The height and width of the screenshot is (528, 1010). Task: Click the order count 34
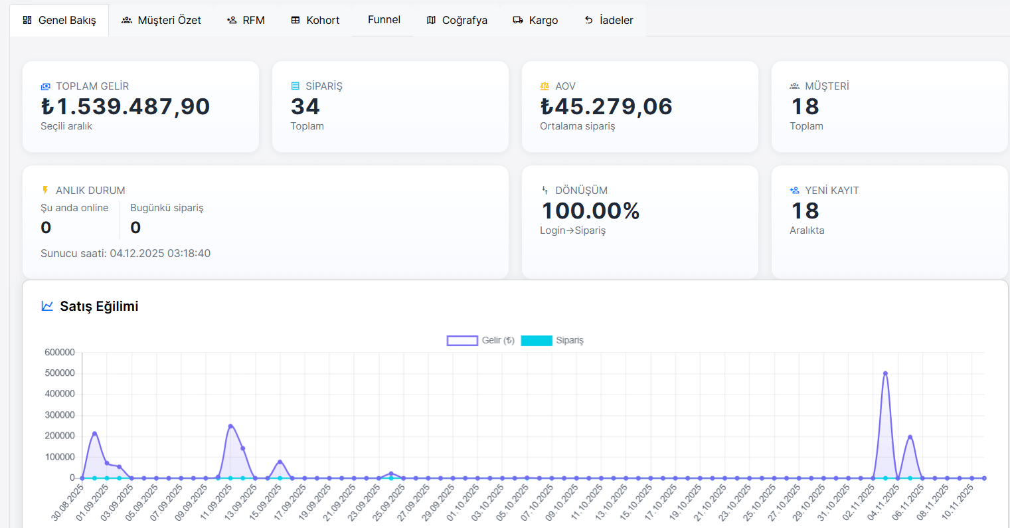coord(305,106)
